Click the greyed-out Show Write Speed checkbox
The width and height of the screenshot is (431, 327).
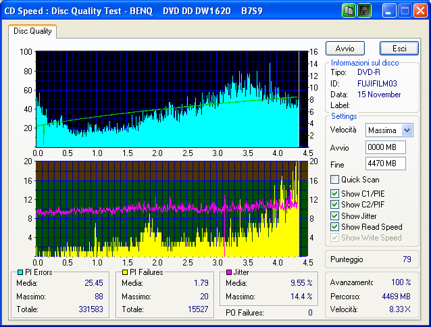[334, 238]
